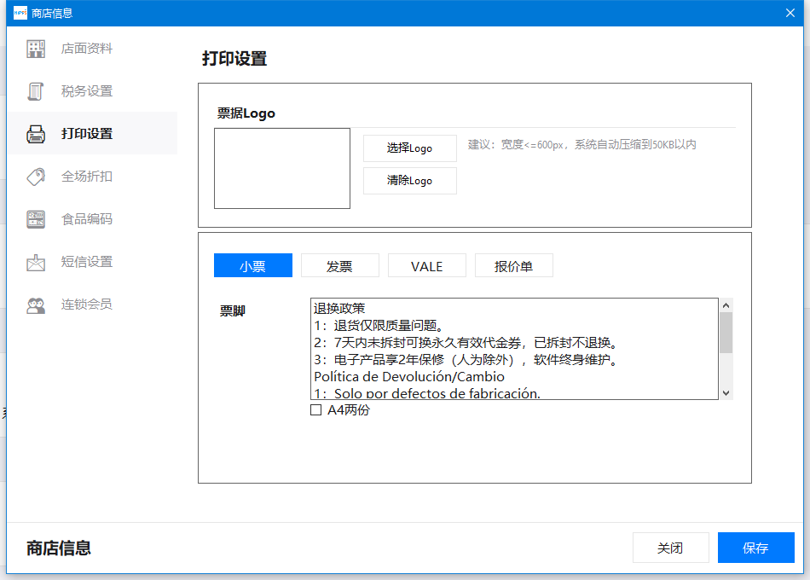Go to 短信设置 section label
The height and width of the screenshot is (580, 810).
click(x=87, y=262)
